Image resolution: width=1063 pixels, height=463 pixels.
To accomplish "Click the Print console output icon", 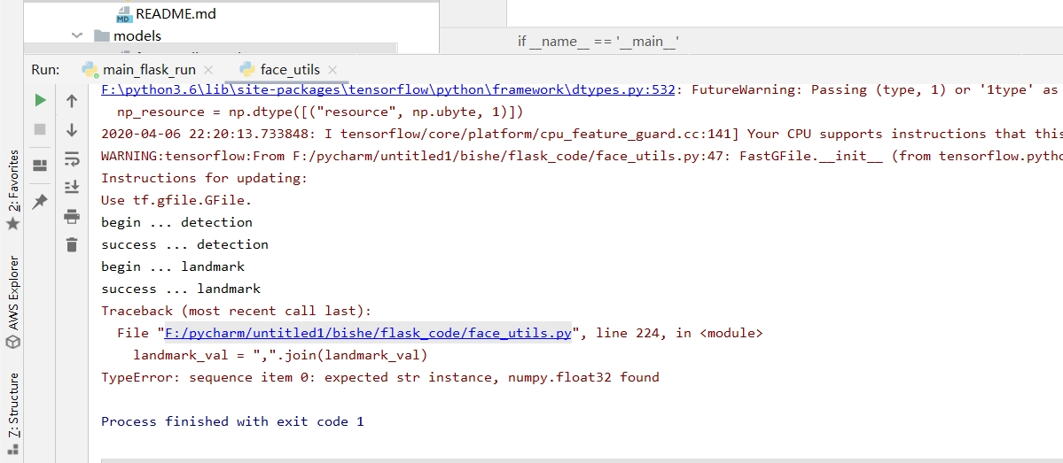I will pyautogui.click(x=71, y=217).
